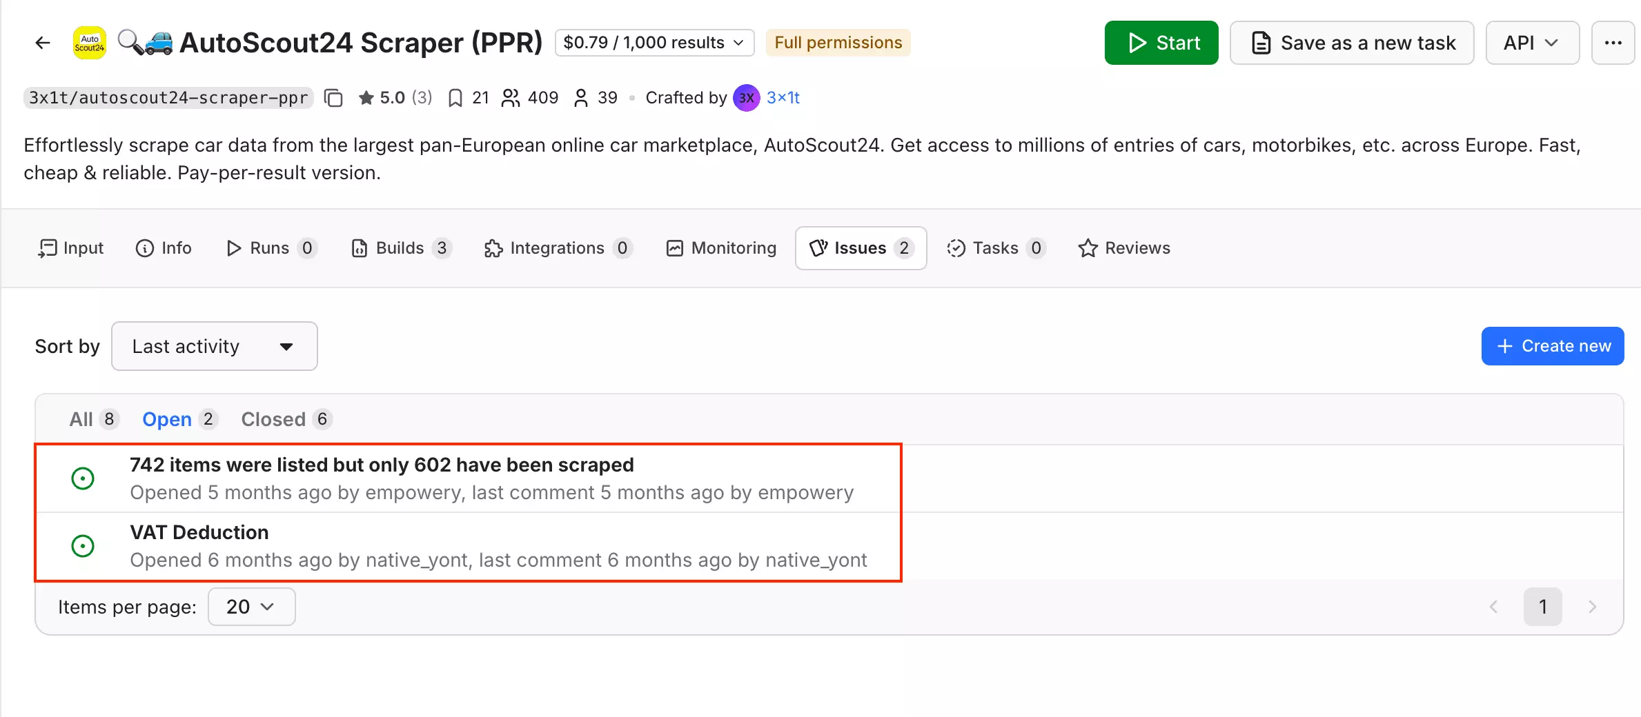Filter to Closed 6 issues

pyautogui.click(x=286, y=419)
